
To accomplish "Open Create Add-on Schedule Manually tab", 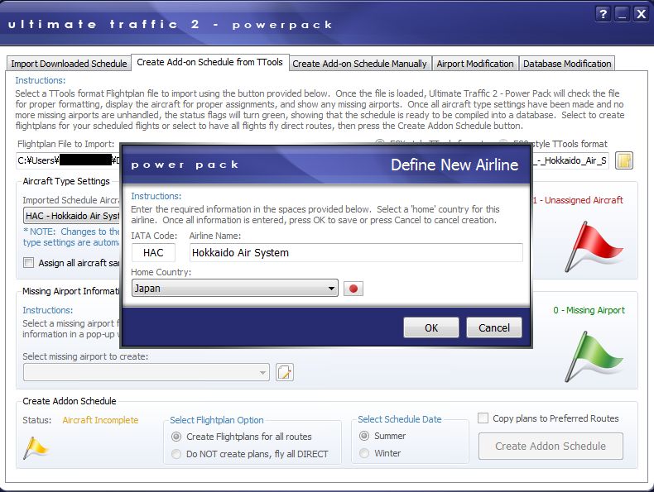I will pyautogui.click(x=359, y=64).
